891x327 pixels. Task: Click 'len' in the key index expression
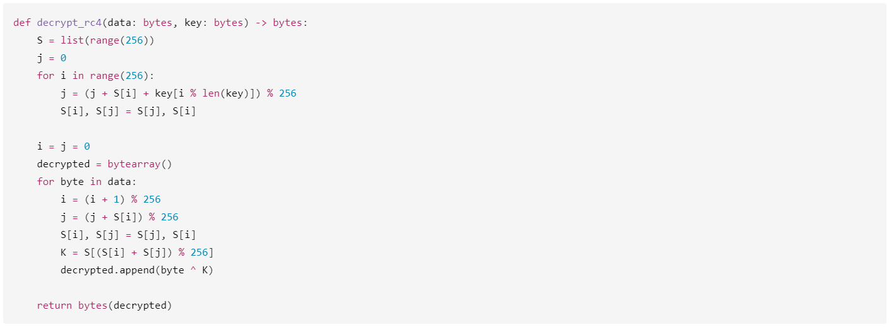tap(211, 93)
